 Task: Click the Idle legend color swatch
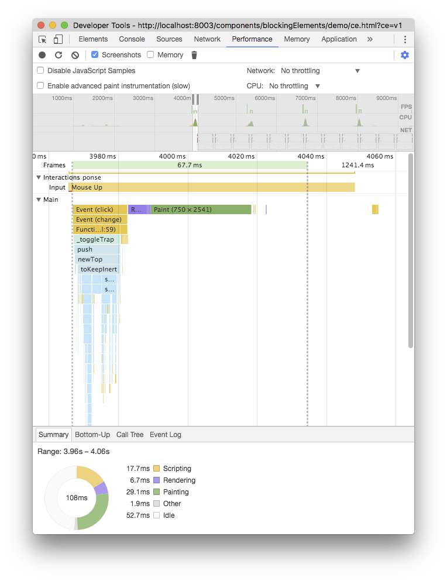156,515
